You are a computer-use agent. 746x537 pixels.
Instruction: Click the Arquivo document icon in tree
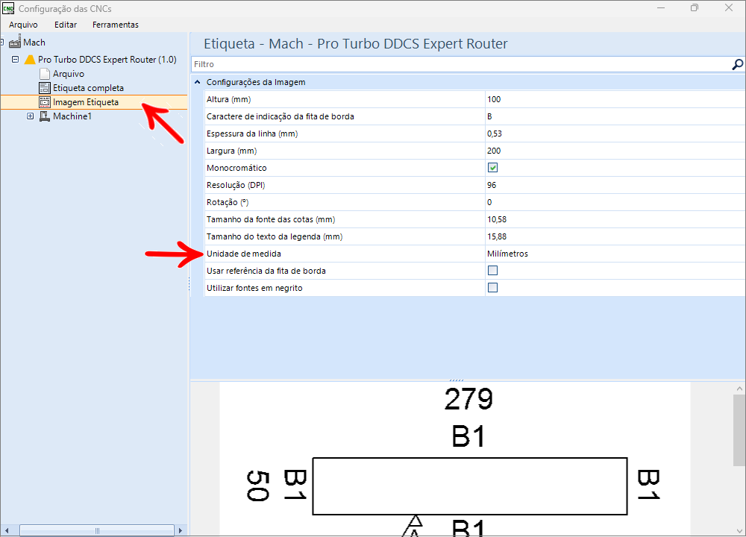click(x=45, y=74)
